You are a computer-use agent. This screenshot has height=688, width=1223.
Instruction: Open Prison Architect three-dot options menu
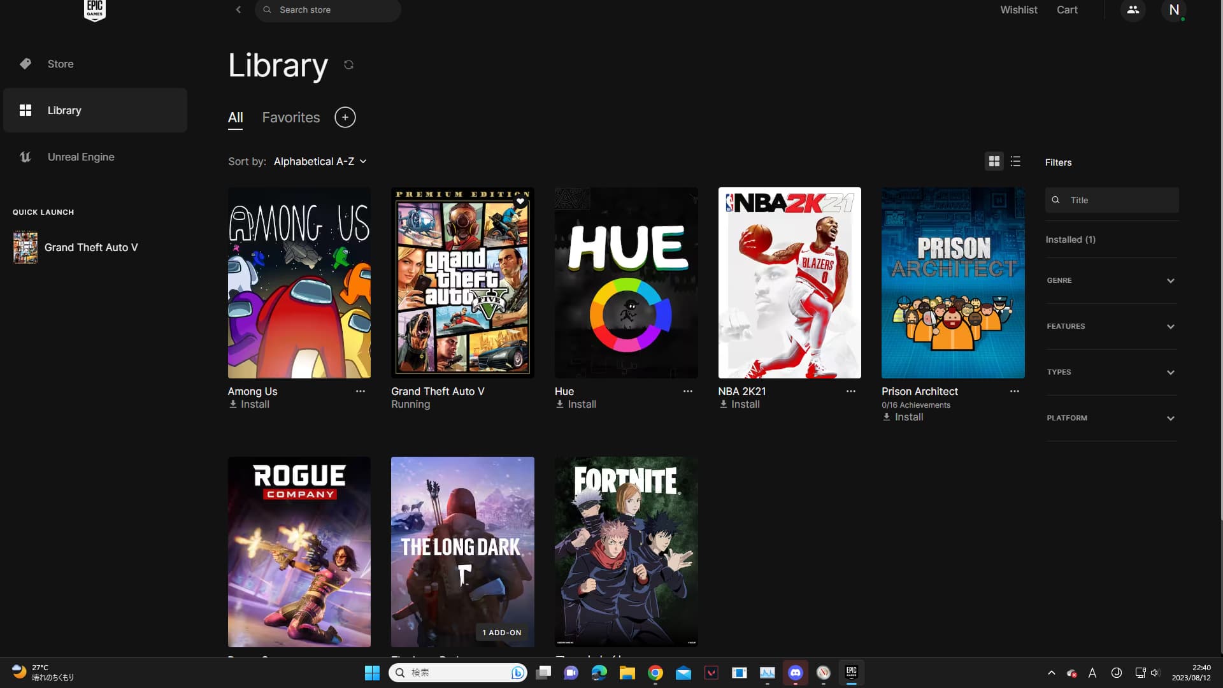(x=1014, y=391)
